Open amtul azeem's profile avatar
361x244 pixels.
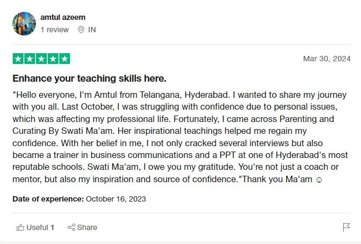point(24,24)
